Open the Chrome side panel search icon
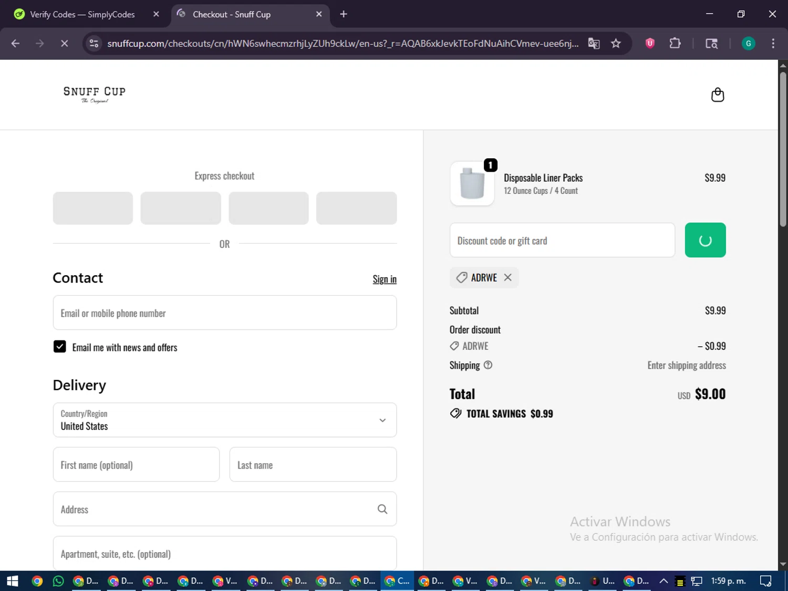This screenshot has width=788, height=591. (x=711, y=44)
